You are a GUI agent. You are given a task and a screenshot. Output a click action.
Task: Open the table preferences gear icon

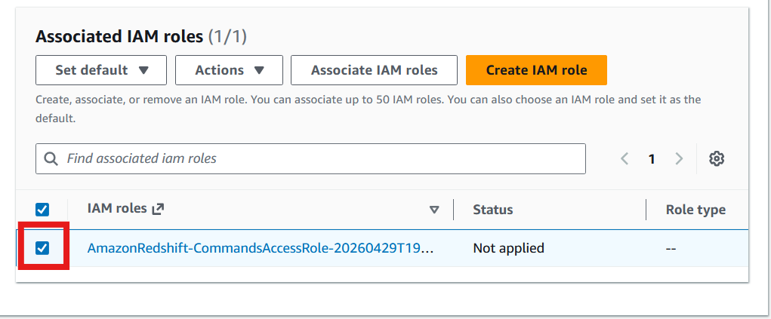pyautogui.click(x=717, y=158)
